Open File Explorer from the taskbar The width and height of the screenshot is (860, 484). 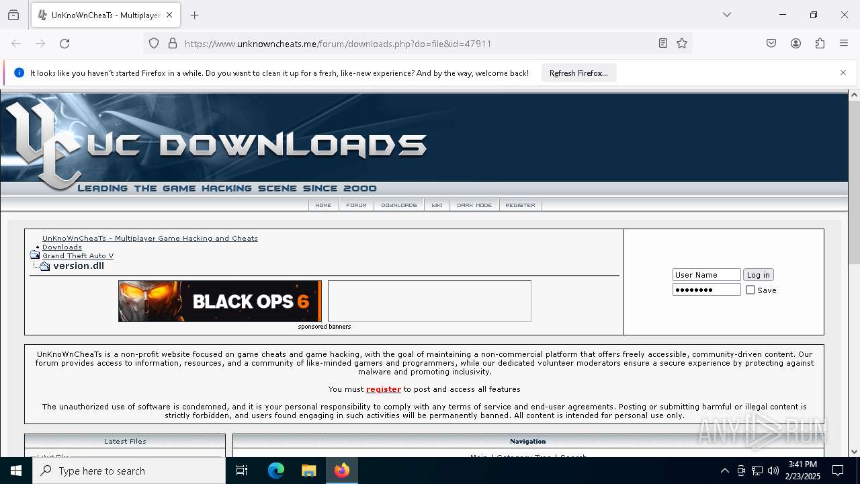(x=308, y=471)
